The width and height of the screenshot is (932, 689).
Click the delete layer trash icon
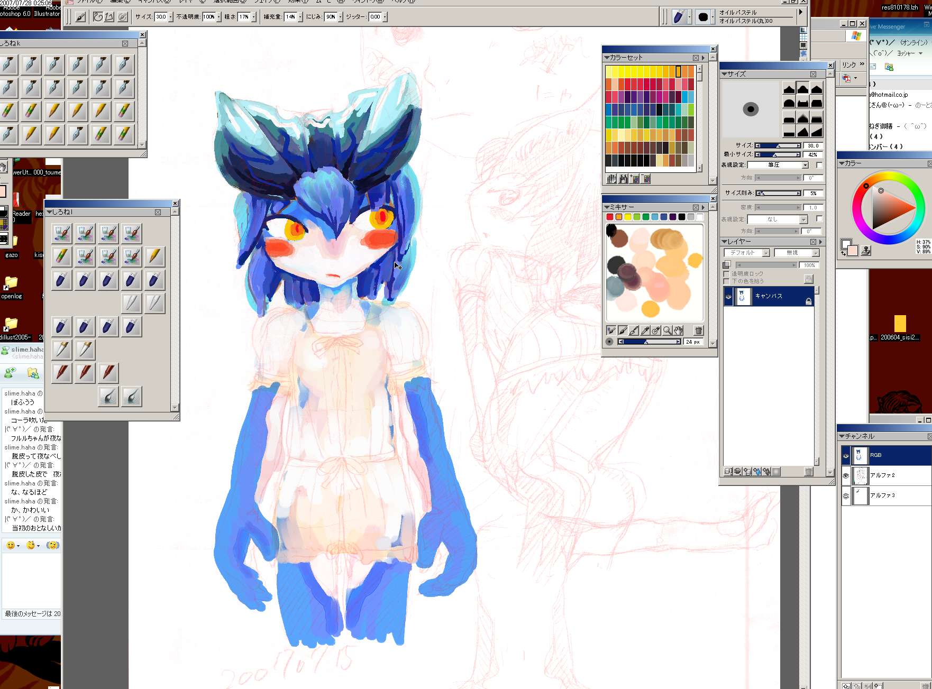pos(808,472)
